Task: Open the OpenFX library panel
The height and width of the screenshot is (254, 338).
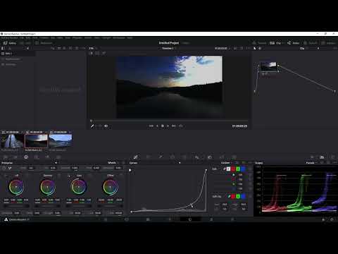Action: tap(311, 43)
